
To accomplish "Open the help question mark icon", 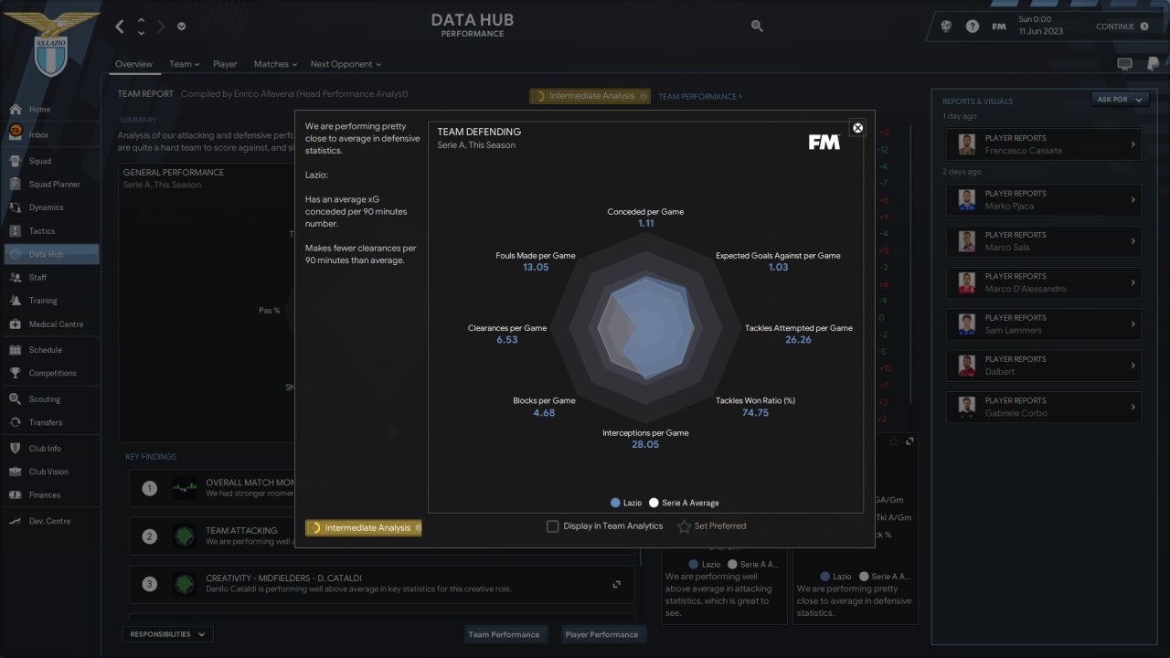I will [x=973, y=27].
